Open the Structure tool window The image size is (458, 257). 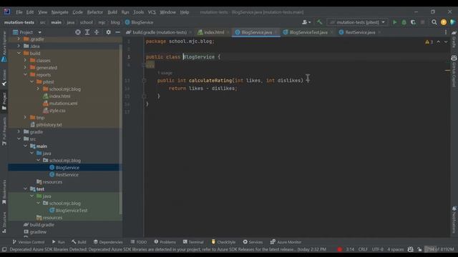coord(4,223)
